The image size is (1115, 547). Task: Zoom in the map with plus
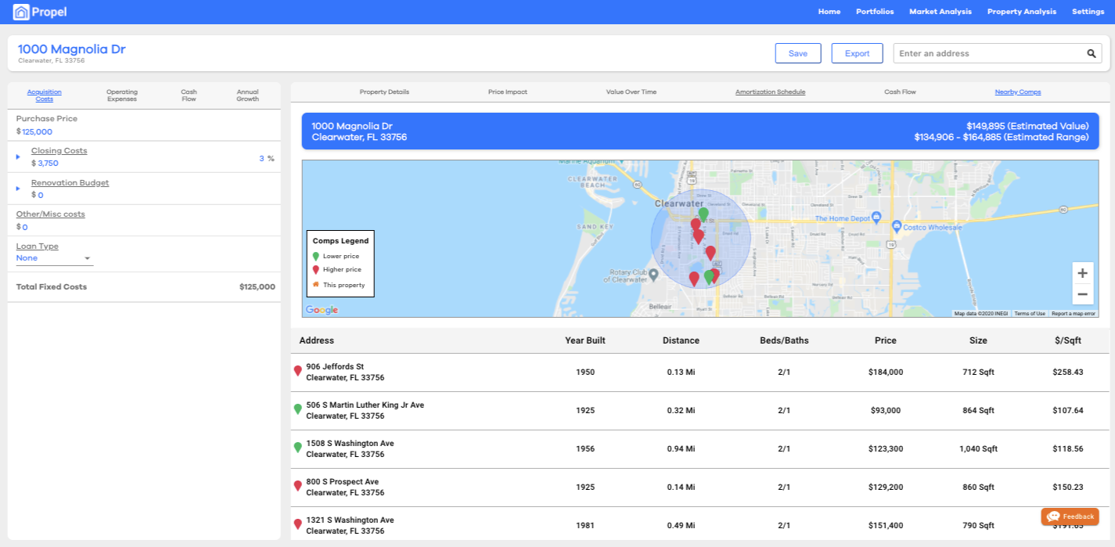[x=1083, y=273]
